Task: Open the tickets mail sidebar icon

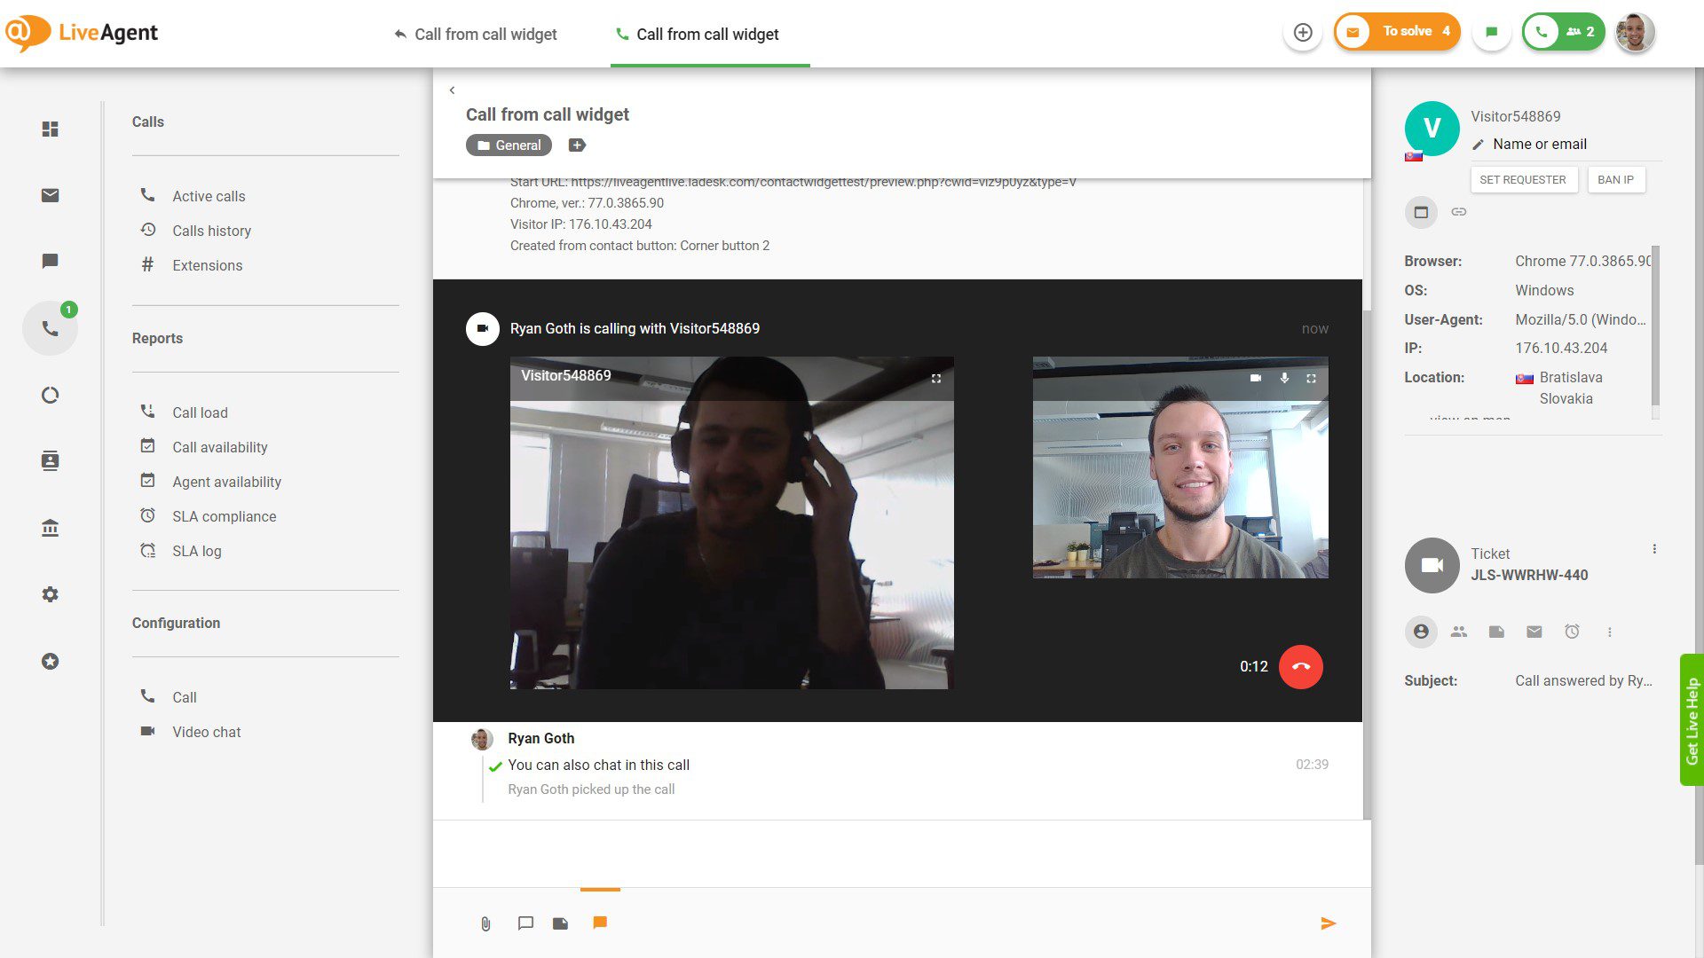Action: click(x=51, y=195)
